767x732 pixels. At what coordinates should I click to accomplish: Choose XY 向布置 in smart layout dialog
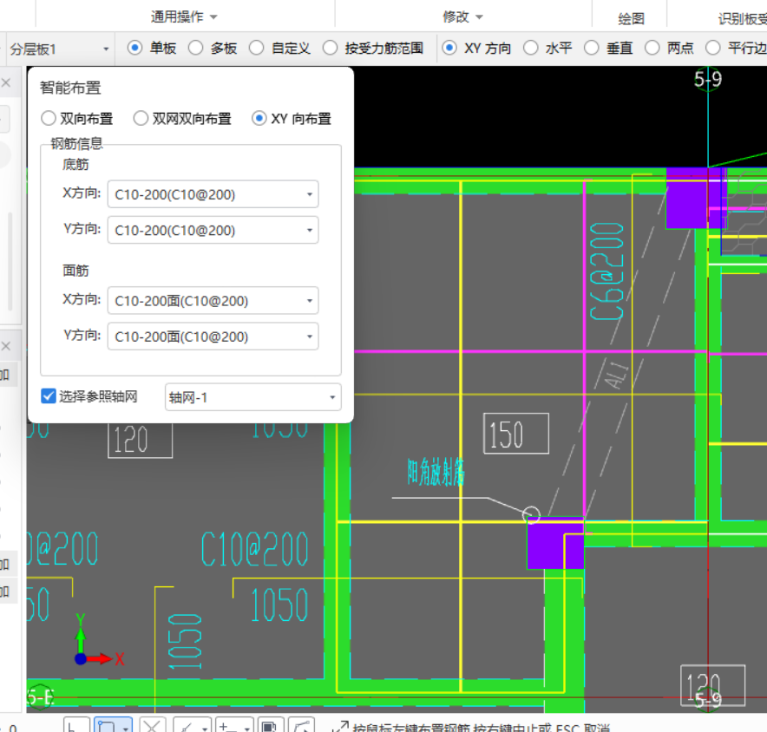click(259, 118)
